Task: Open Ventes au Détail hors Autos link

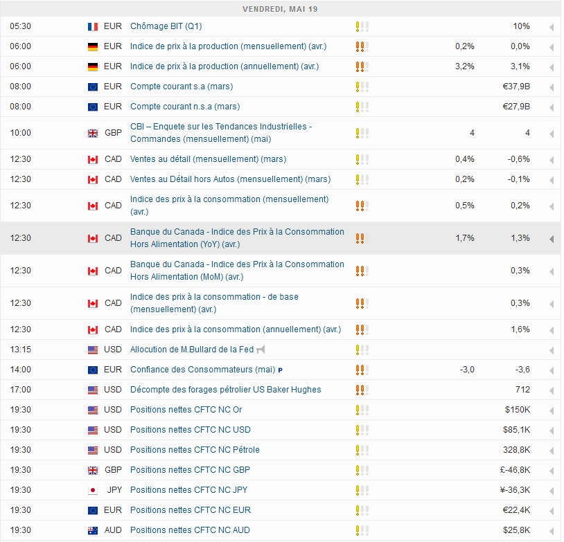Action: 230,179
